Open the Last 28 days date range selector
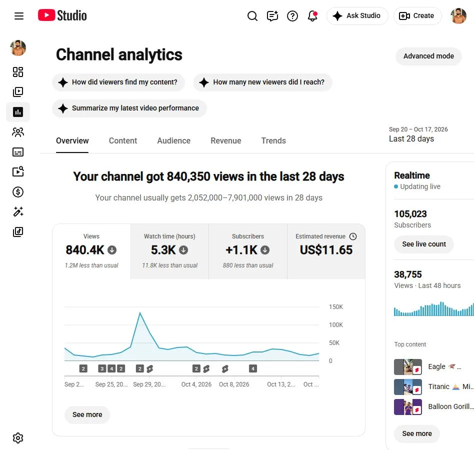Viewport: 474px width, 450px height. pos(418,134)
